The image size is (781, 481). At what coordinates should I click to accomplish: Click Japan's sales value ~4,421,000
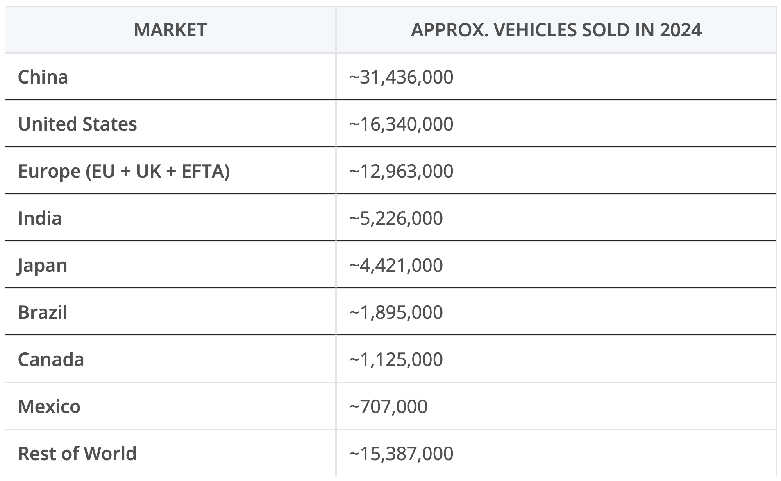[x=396, y=265]
